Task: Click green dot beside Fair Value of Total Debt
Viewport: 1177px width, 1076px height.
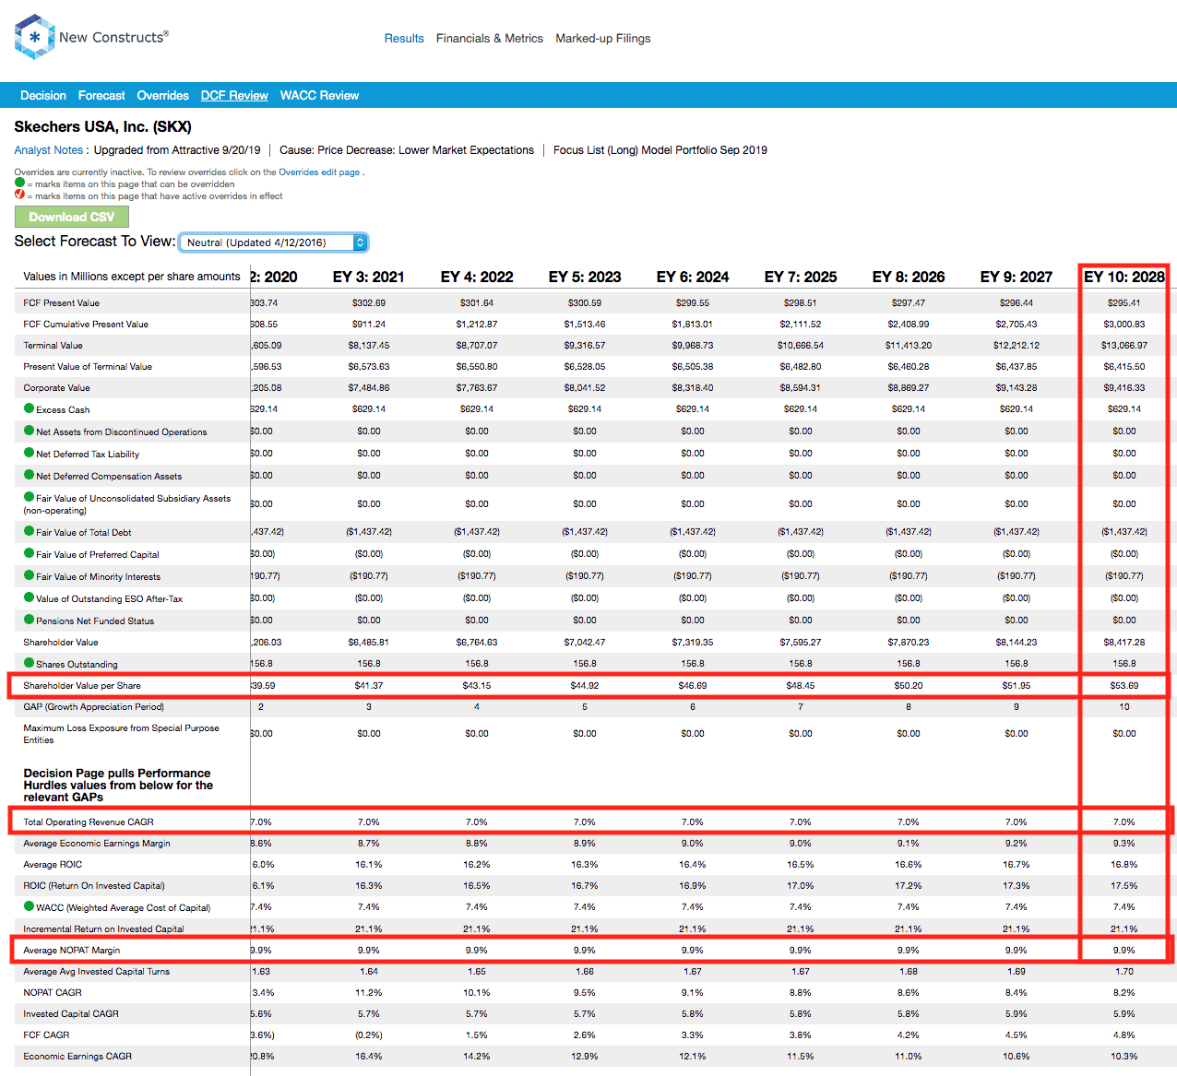Action: pos(29,531)
